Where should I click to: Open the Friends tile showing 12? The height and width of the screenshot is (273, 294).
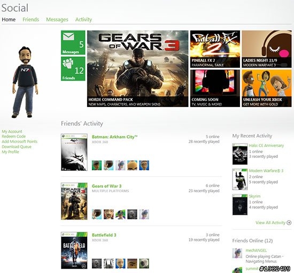click(73, 69)
